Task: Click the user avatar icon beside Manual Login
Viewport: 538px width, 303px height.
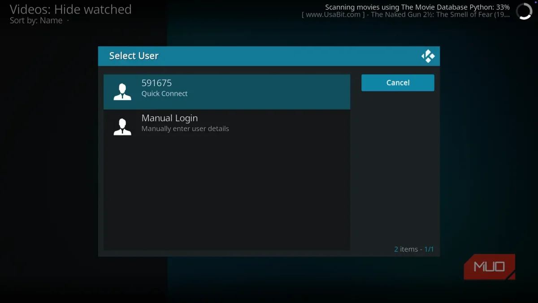Action: click(122, 127)
